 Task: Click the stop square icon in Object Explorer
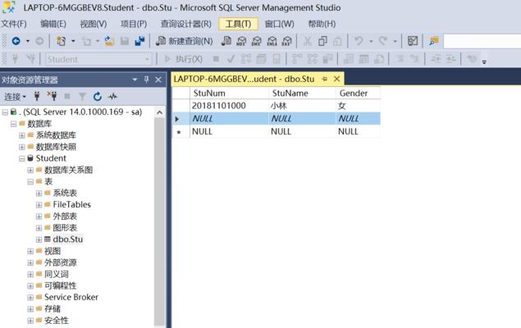point(67,96)
